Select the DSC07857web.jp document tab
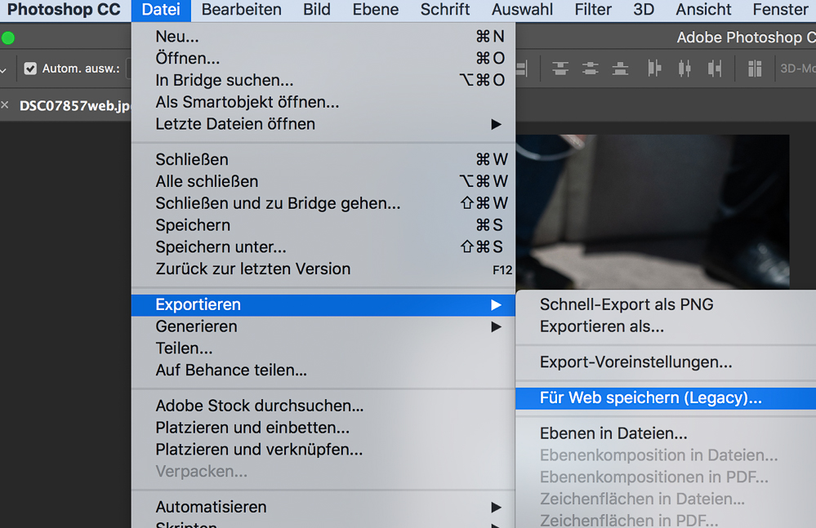 point(74,105)
